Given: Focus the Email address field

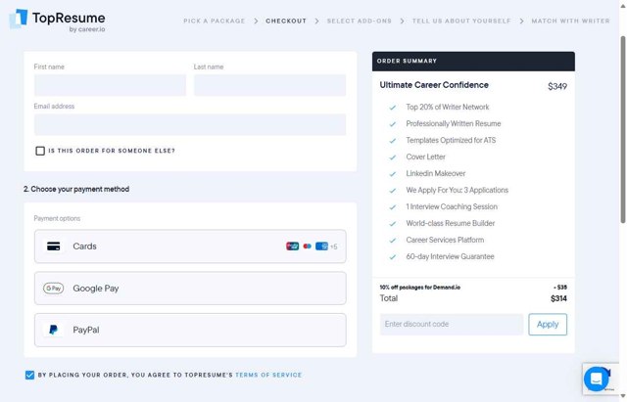Looking at the screenshot, I should (x=190, y=124).
